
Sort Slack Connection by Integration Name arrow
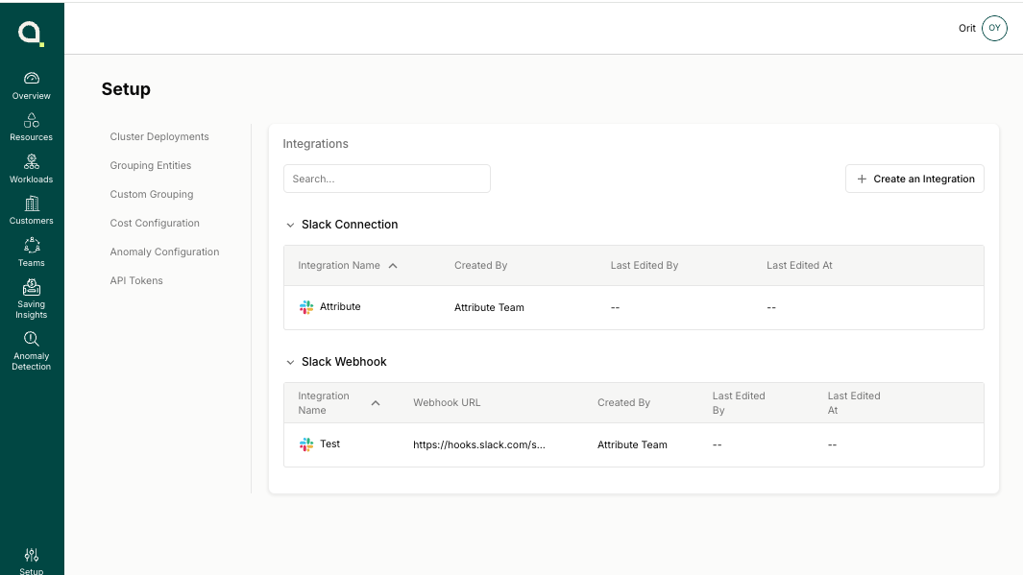393,266
